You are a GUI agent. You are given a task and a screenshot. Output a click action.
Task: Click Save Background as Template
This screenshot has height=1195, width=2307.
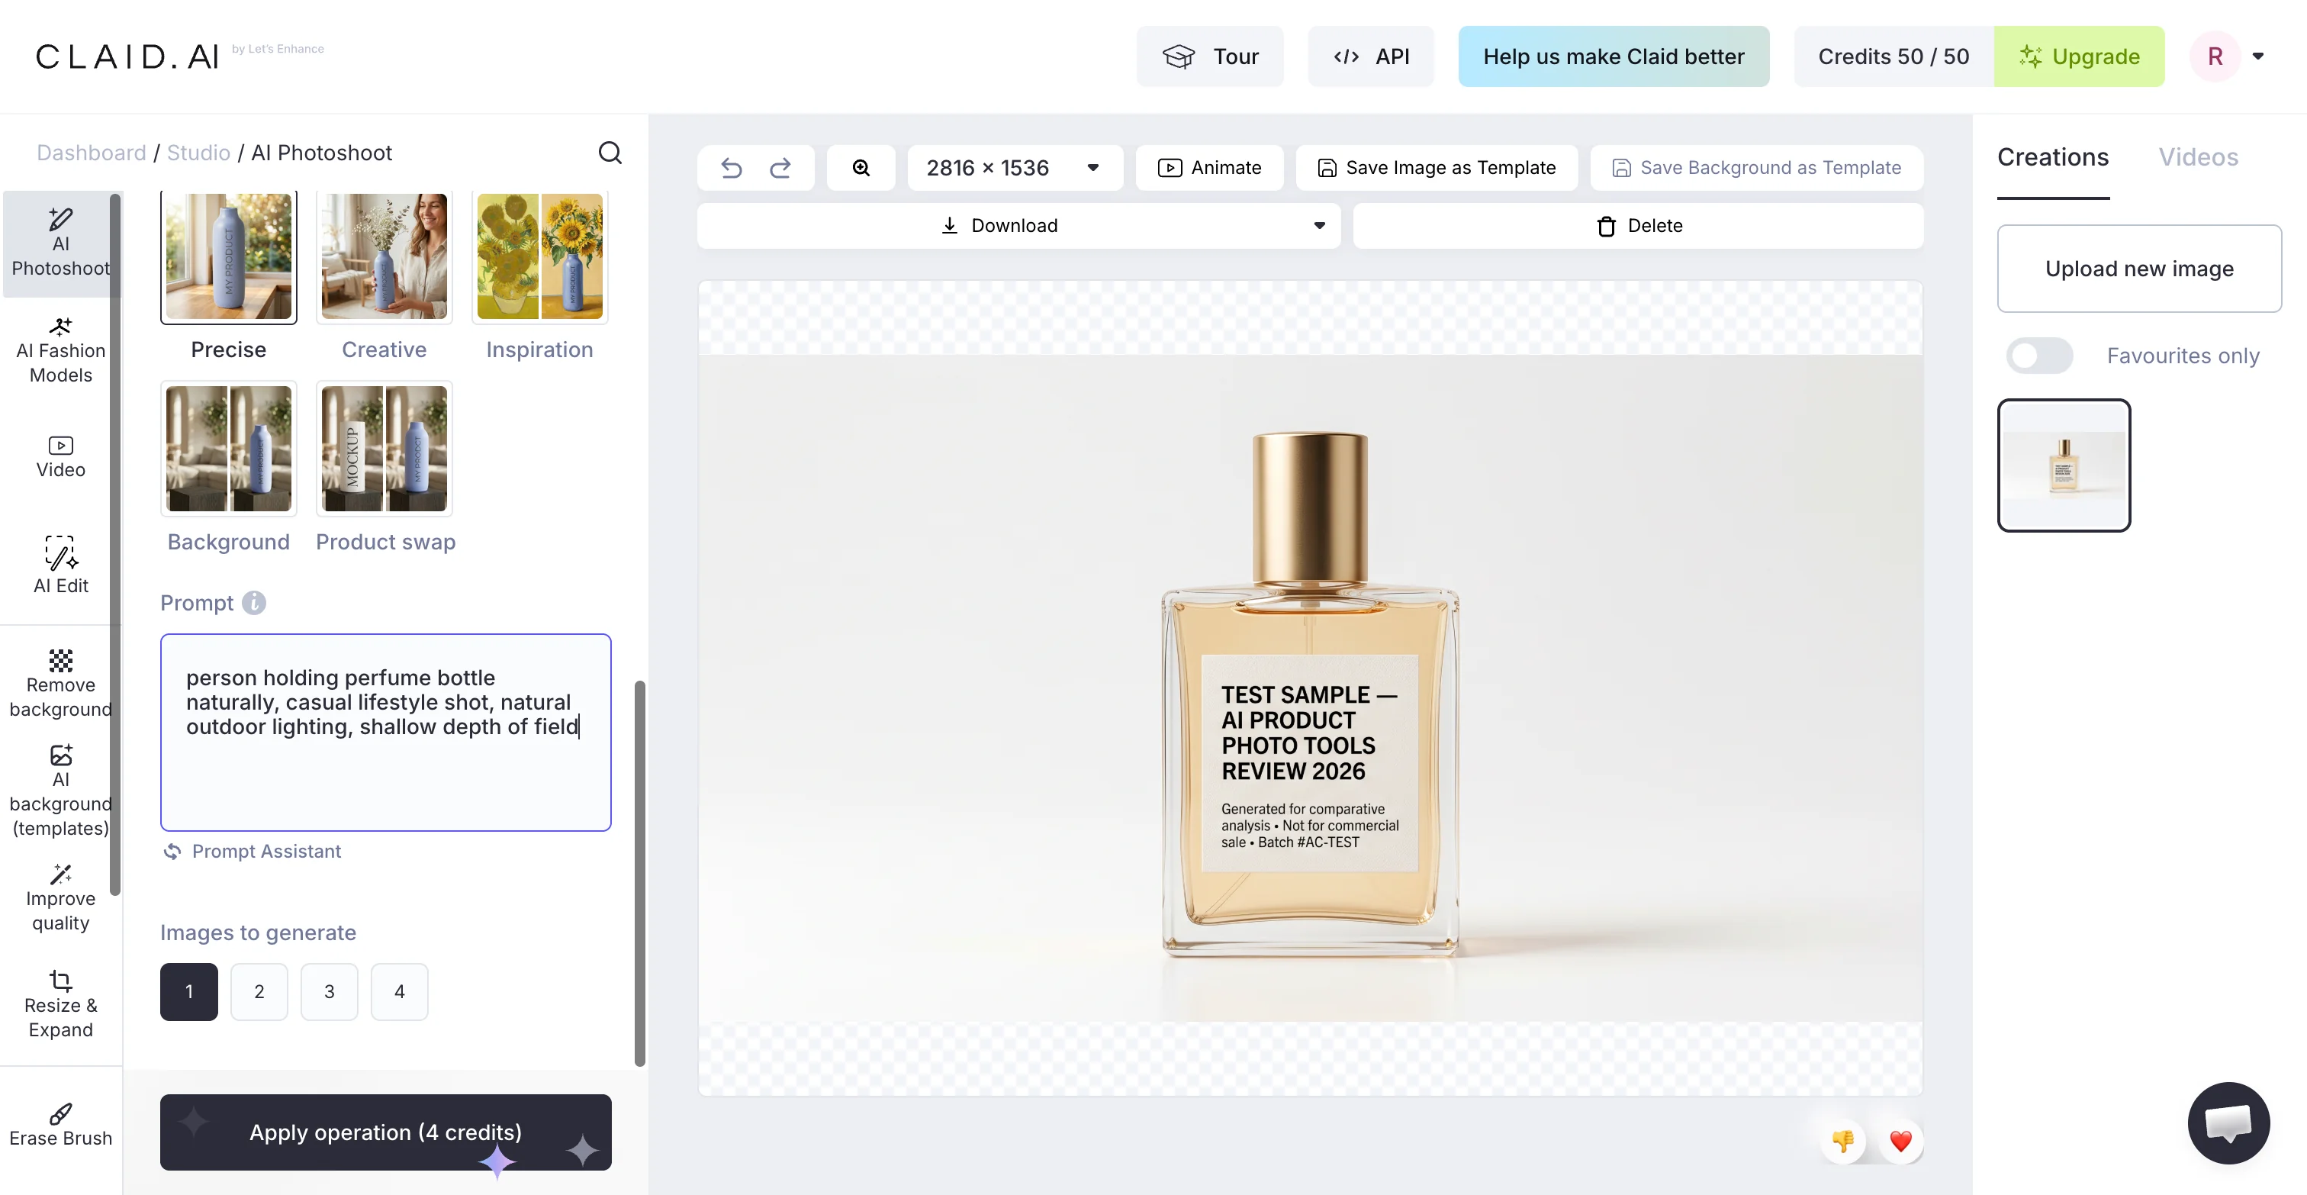(1756, 168)
